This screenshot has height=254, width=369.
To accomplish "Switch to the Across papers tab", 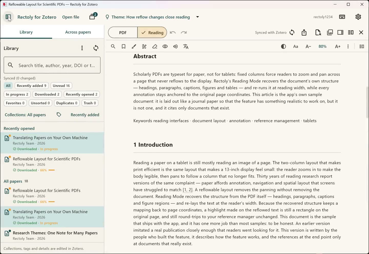I will [x=78, y=32].
